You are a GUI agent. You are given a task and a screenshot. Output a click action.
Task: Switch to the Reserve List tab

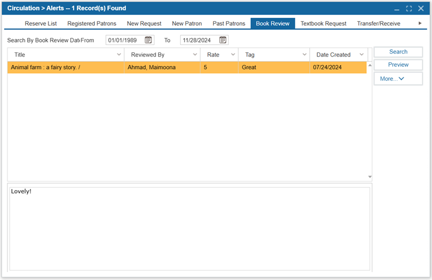point(41,24)
